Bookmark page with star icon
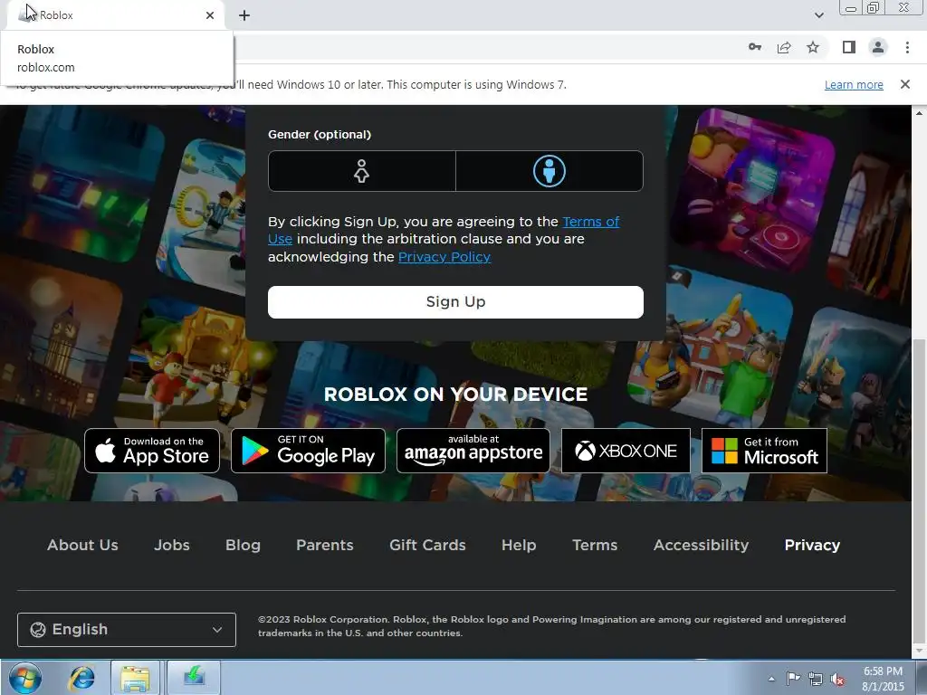The image size is (927, 695). tap(813, 47)
